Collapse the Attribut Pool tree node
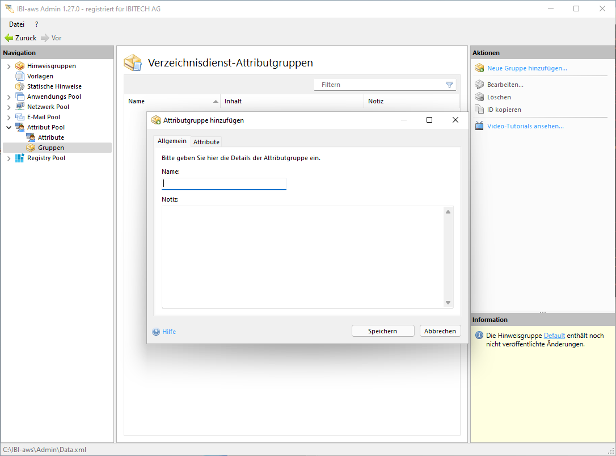The height and width of the screenshot is (456, 616). [9, 128]
